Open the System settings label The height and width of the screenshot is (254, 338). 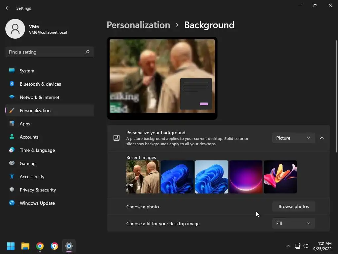(27, 71)
